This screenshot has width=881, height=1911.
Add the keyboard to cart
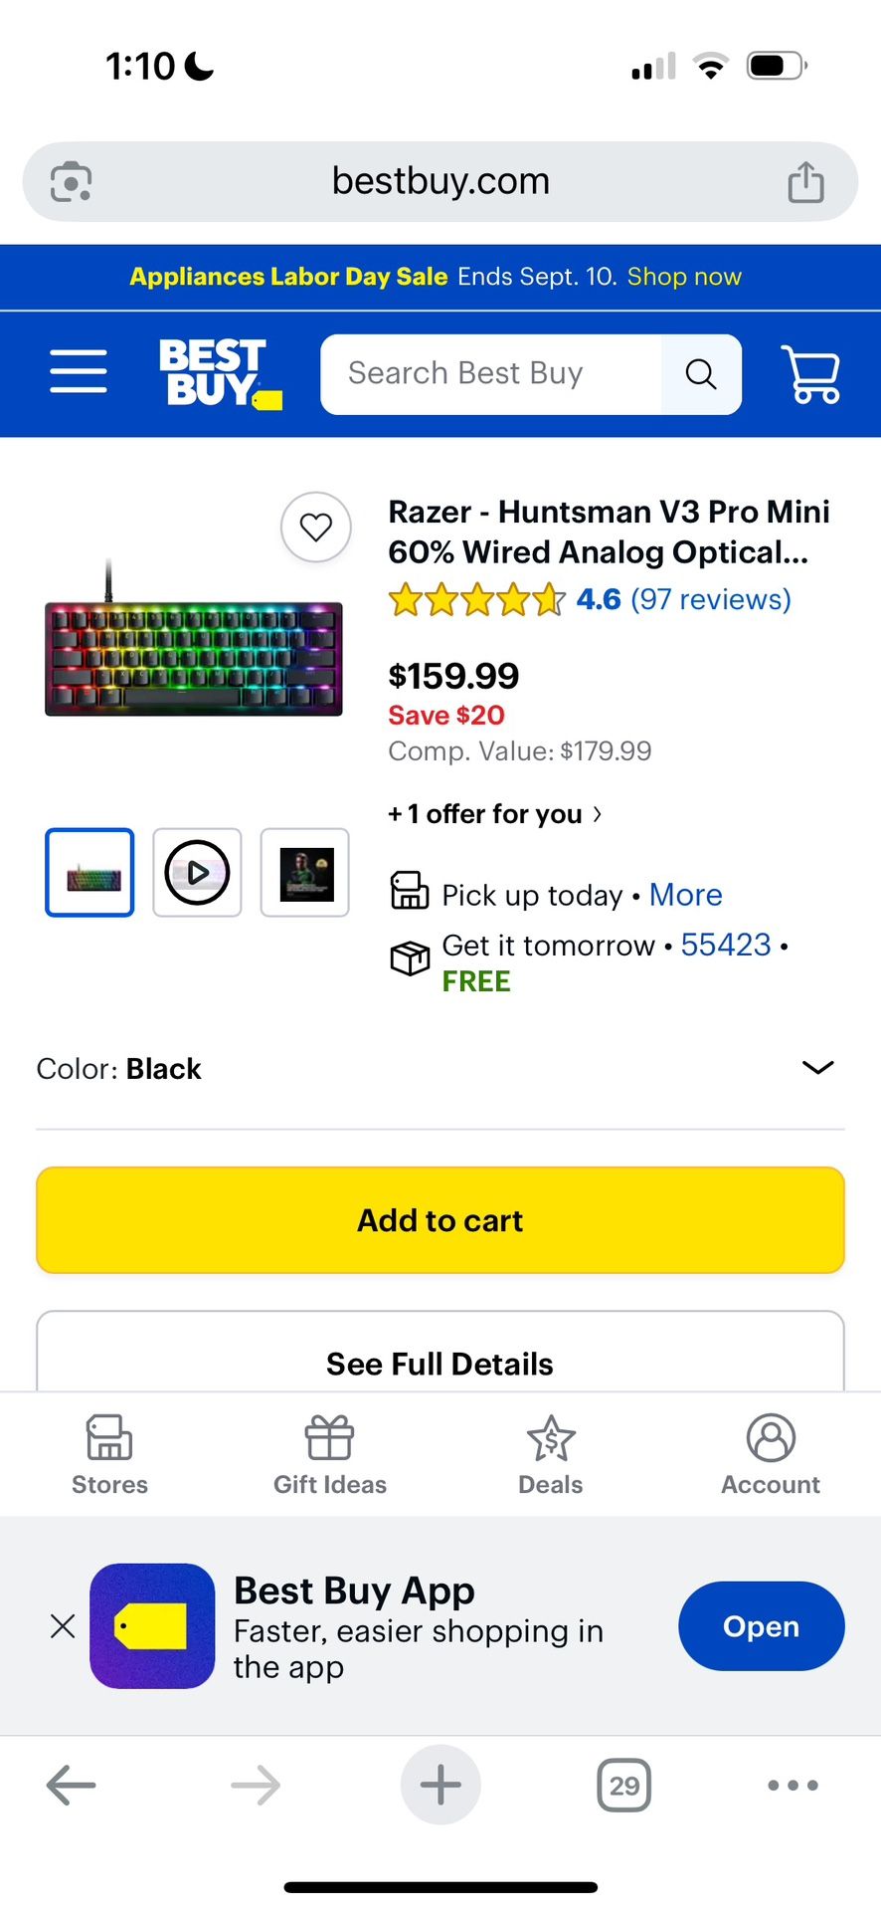[x=440, y=1220]
